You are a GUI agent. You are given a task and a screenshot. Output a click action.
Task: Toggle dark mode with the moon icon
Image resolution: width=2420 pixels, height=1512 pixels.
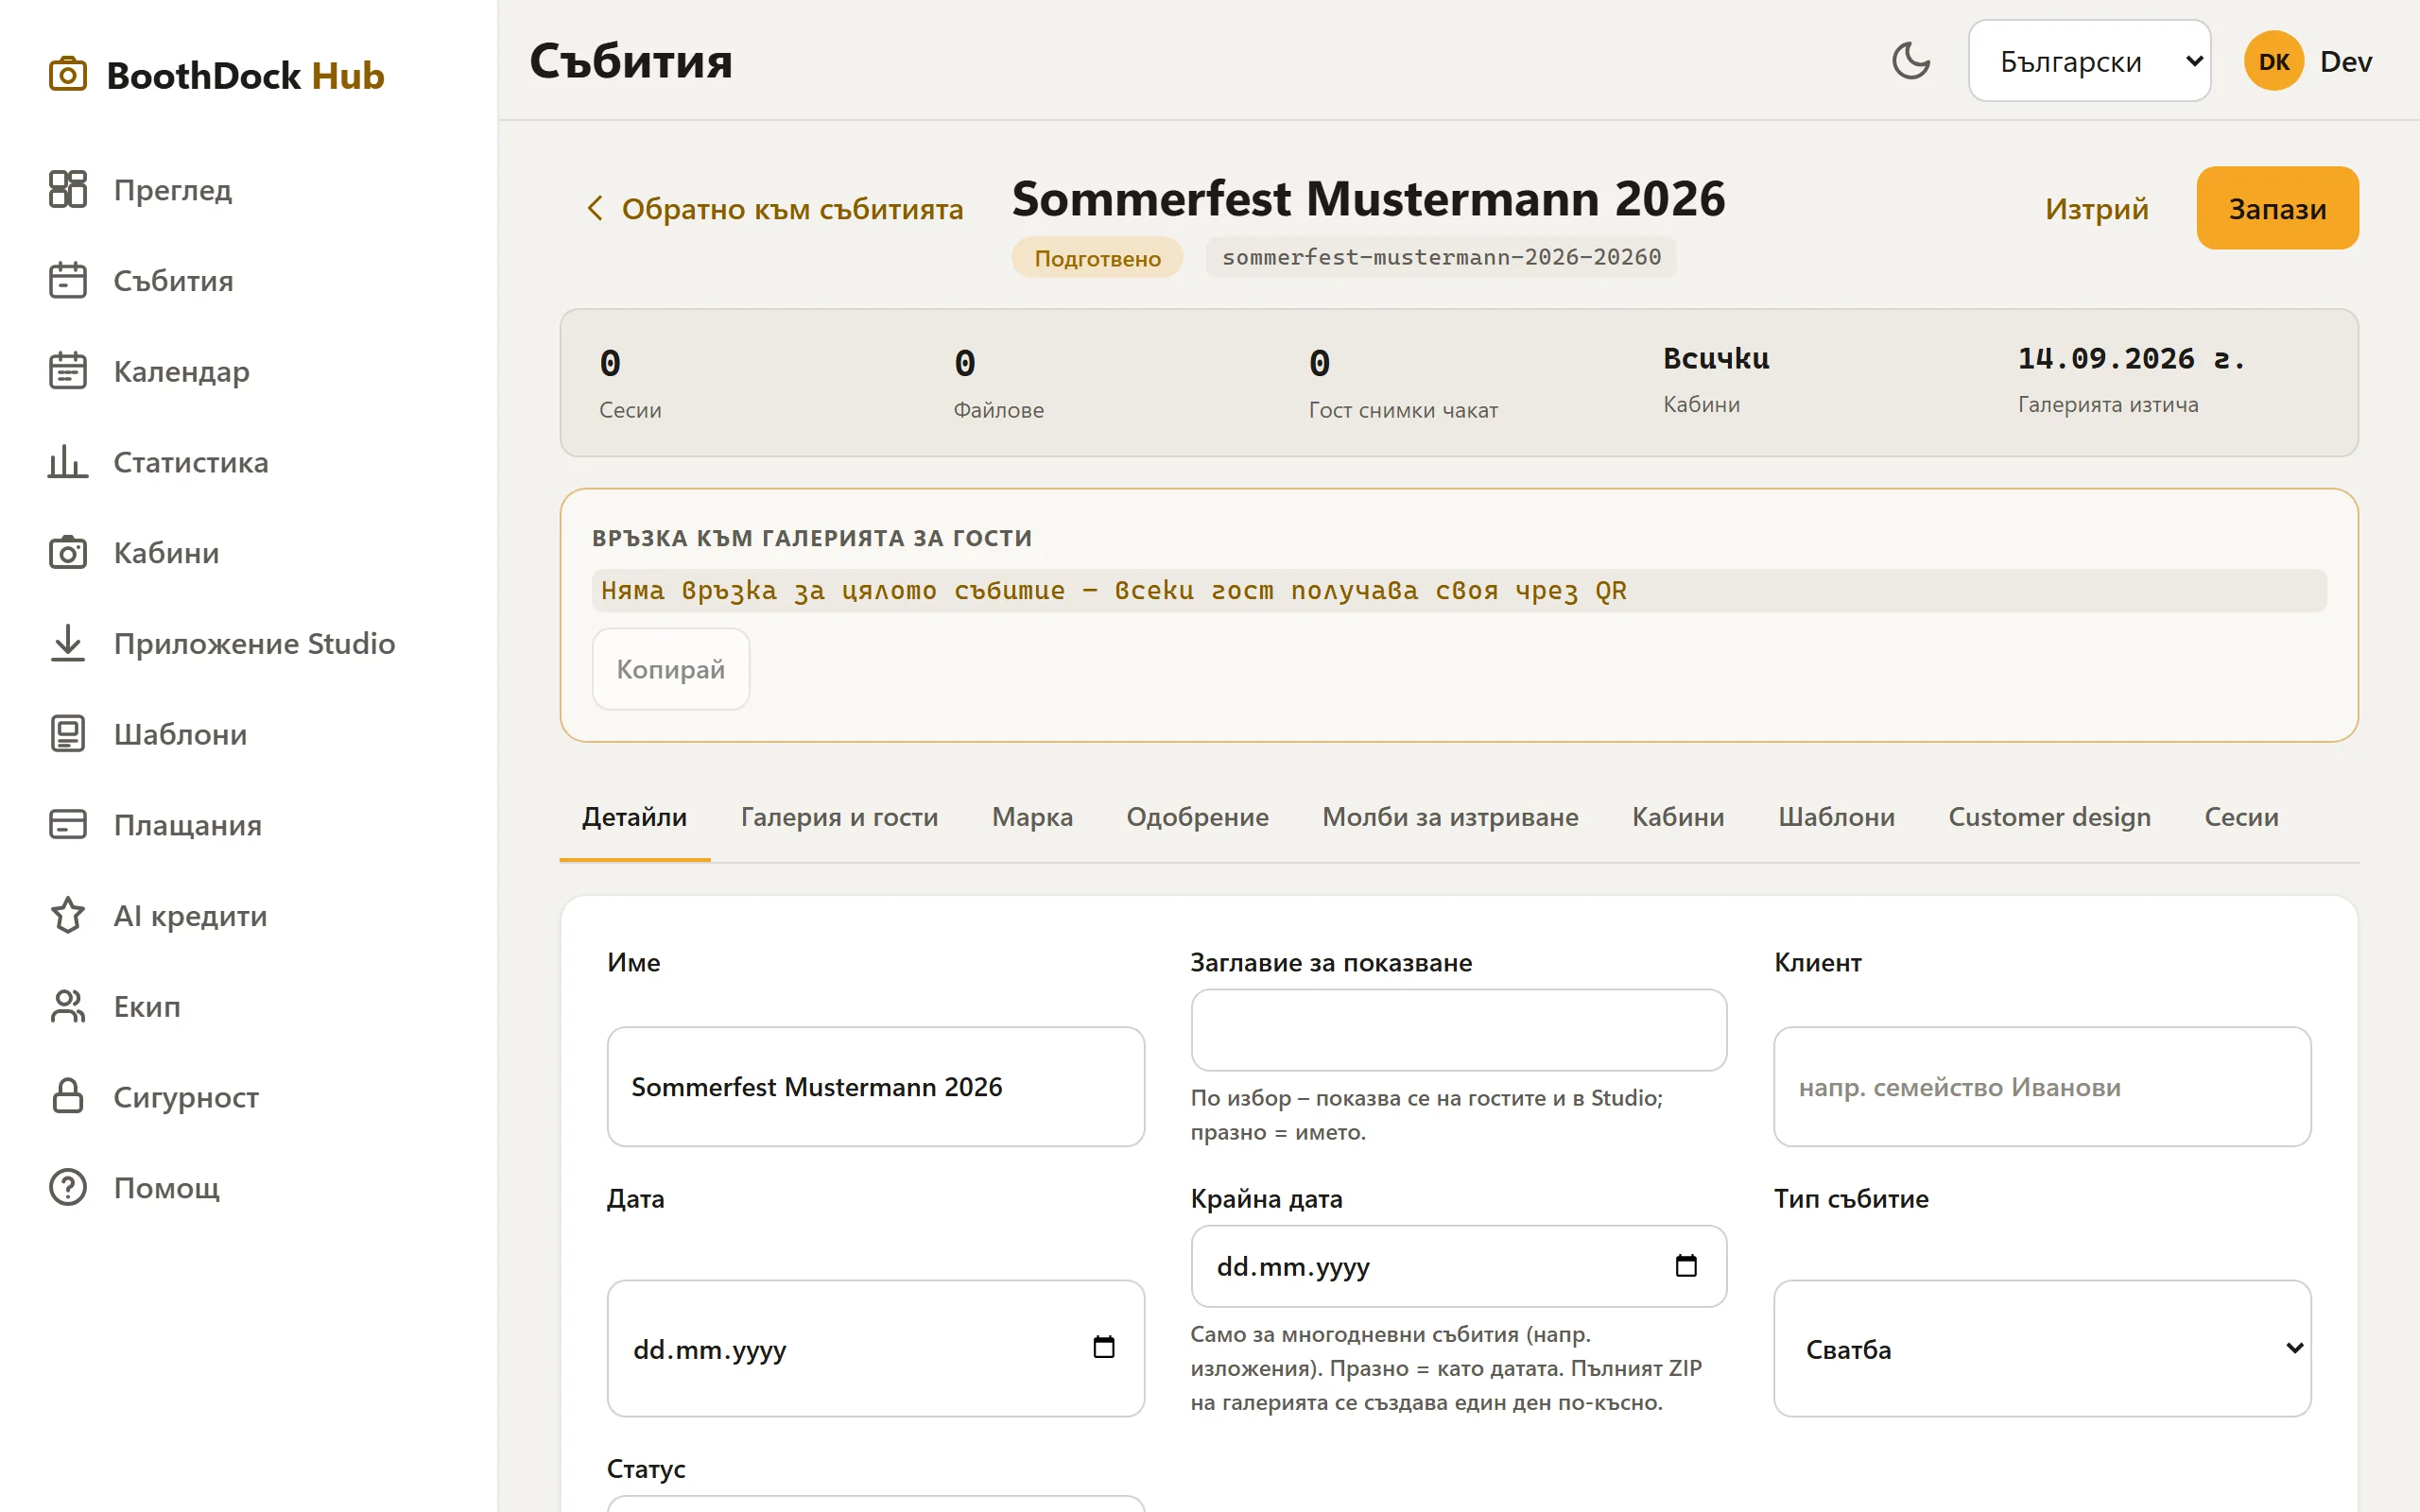tap(1911, 61)
